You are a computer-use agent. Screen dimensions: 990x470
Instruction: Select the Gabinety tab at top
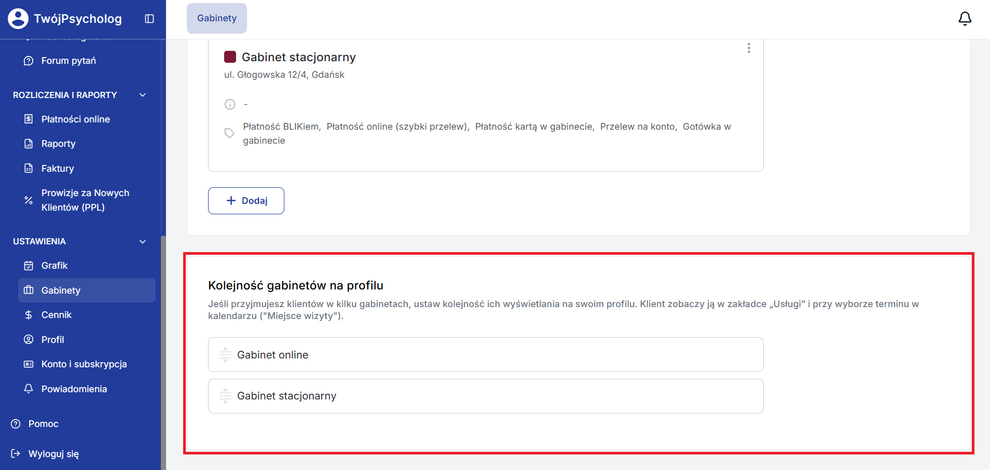[217, 18]
